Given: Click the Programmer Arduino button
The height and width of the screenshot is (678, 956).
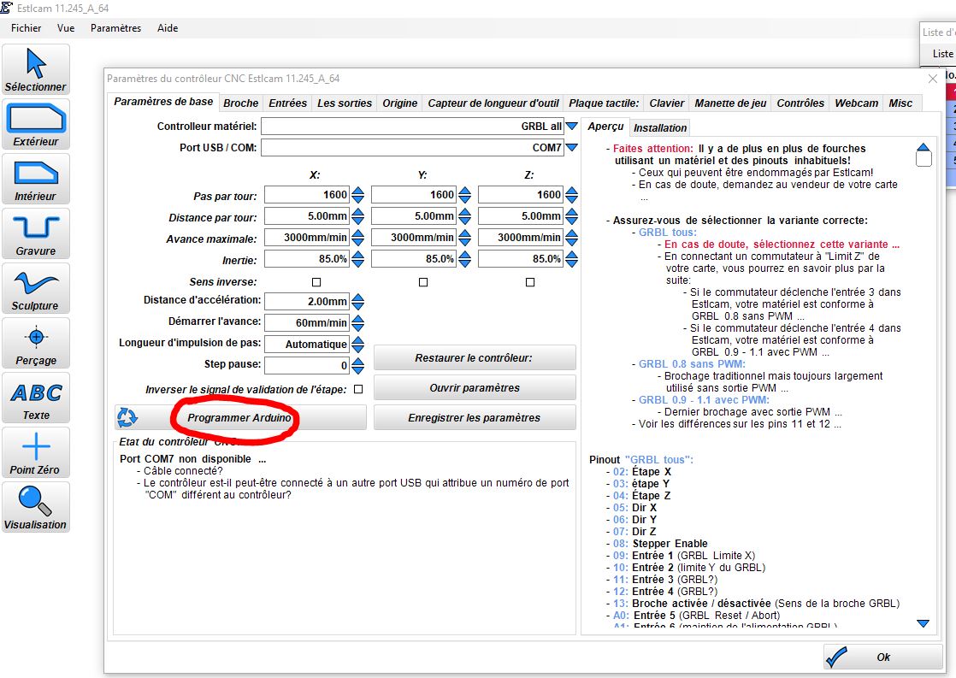Looking at the screenshot, I should pyautogui.click(x=240, y=417).
